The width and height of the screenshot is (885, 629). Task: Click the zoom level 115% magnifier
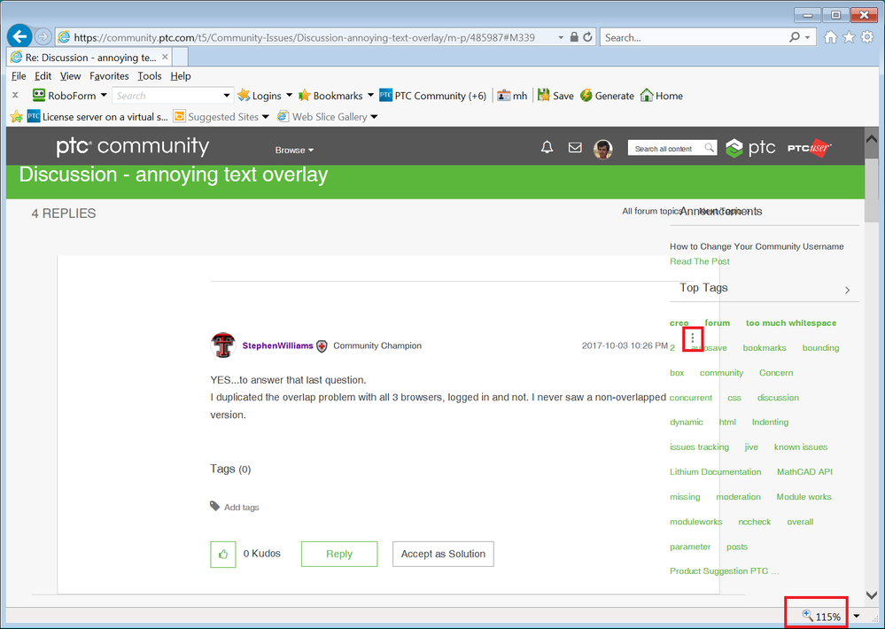click(808, 616)
